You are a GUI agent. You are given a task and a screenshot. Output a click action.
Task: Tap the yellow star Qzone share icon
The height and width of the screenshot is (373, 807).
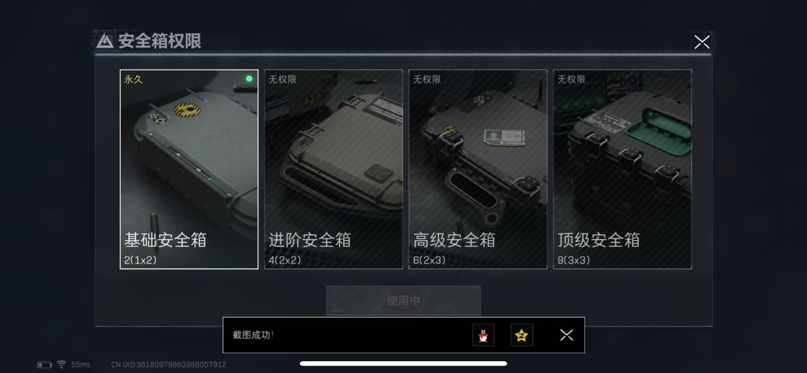[x=522, y=335]
